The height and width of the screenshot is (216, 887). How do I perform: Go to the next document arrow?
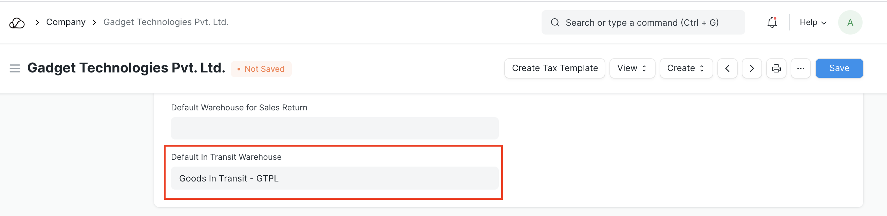tap(752, 68)
